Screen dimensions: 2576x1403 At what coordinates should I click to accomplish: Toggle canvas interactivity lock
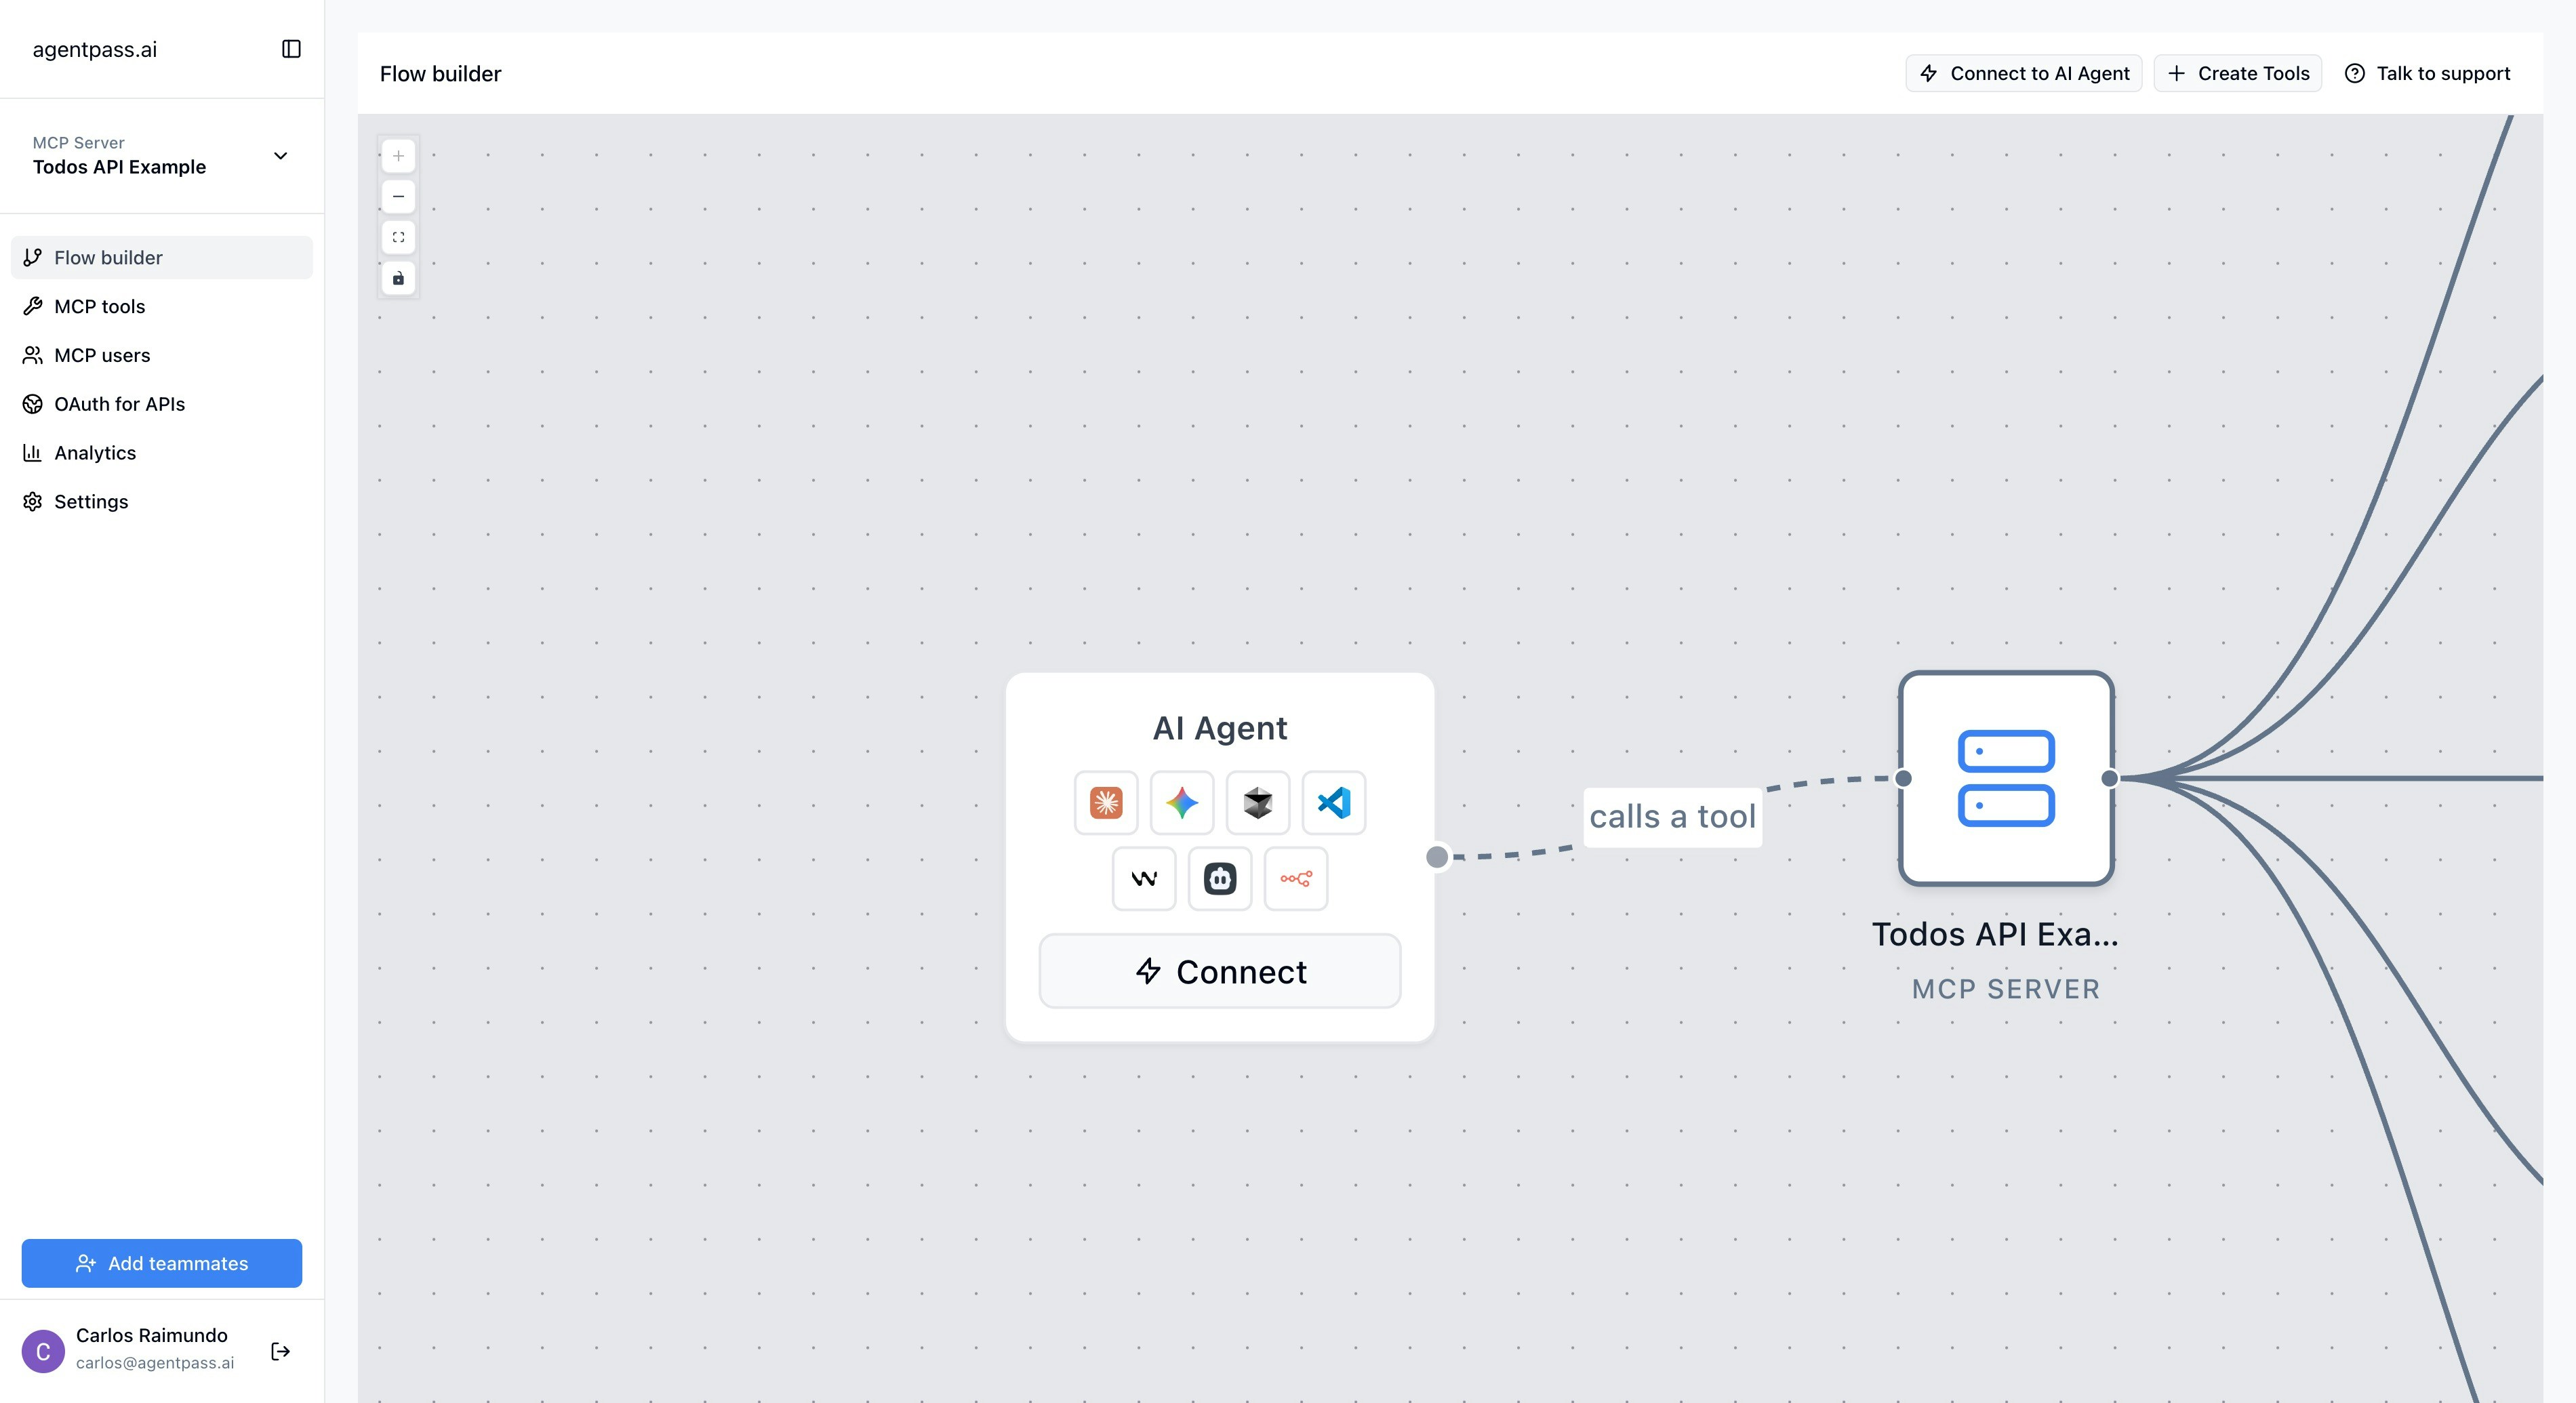point(398,278)
